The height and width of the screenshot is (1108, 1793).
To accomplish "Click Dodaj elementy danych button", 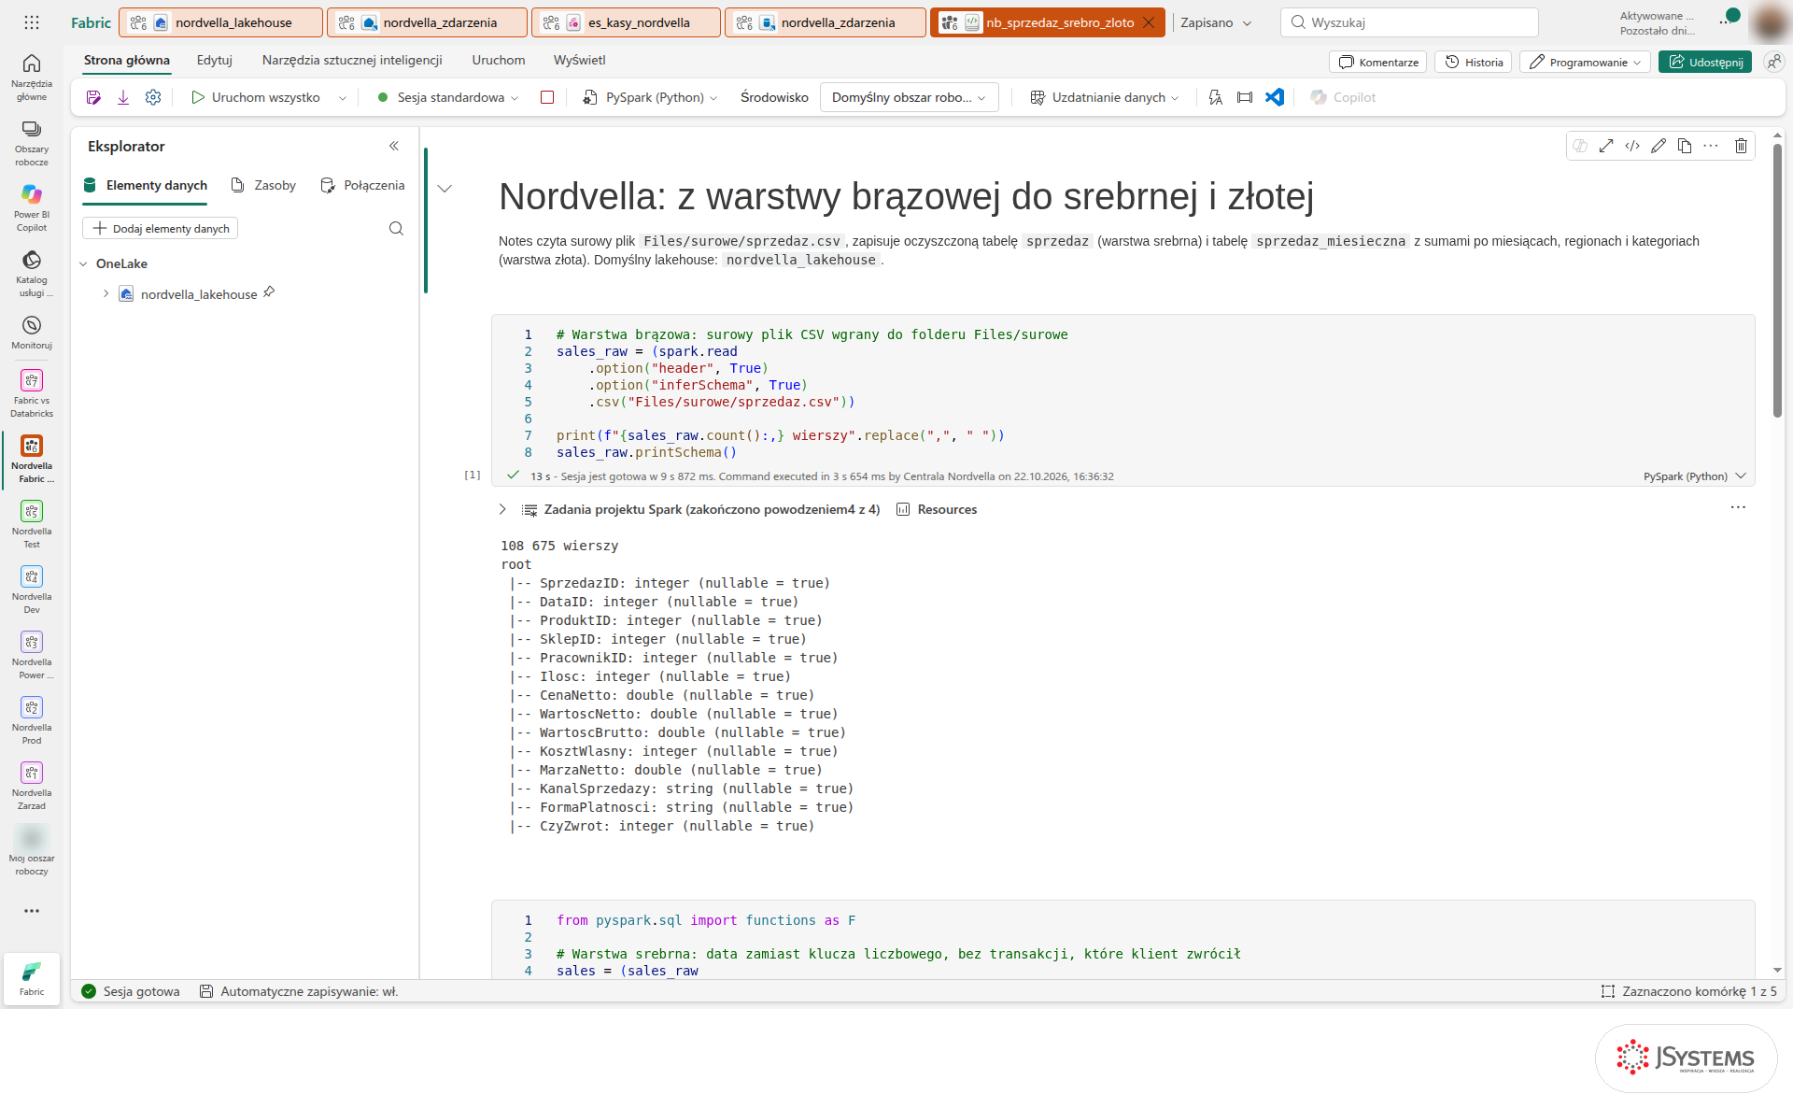I will point(161,228).
